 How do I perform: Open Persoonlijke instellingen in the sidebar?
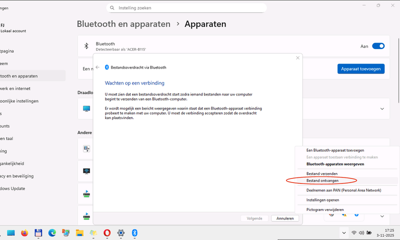(x=19, y=101)
